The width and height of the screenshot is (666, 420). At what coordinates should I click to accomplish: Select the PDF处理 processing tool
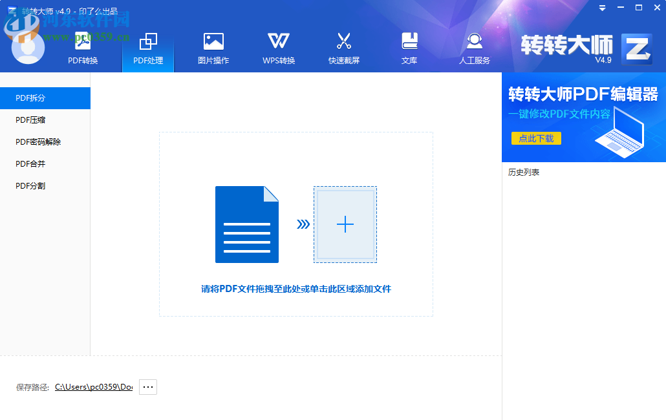[148, 48]
